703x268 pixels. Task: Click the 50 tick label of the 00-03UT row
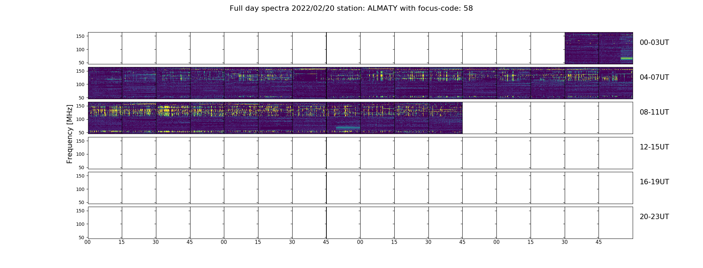[82, 63]
